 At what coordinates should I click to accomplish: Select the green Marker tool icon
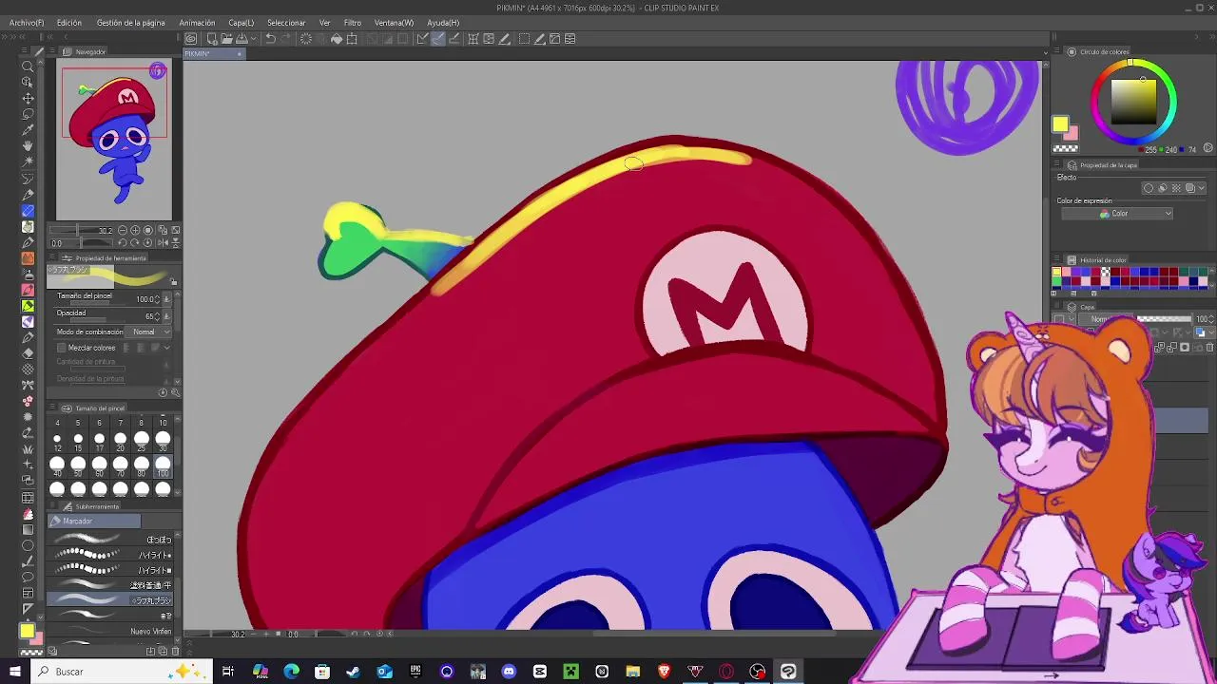(28, 306)
